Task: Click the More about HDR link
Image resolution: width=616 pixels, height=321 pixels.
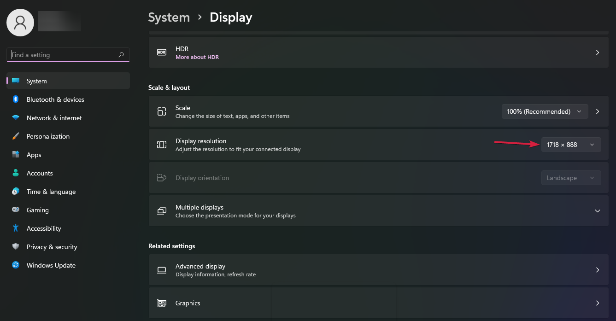Action: pyautogui.click(x=197, y=57)
